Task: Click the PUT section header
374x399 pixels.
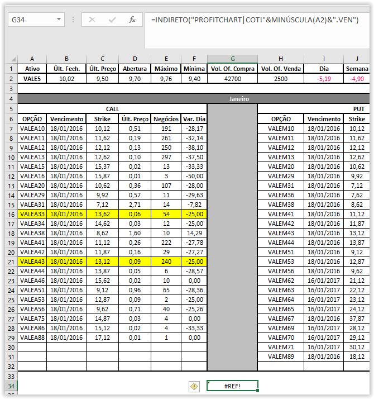Action: 358,109
